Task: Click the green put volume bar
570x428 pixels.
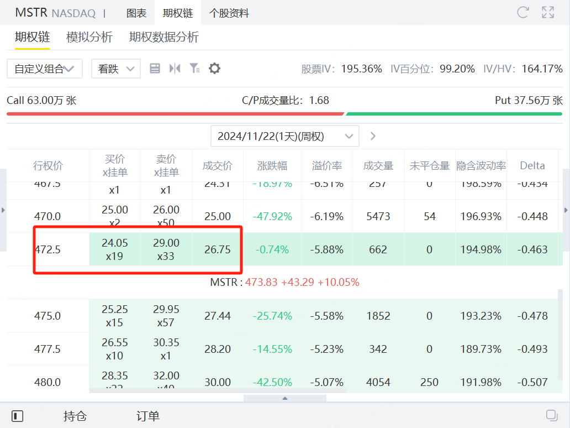Action: 454,114
